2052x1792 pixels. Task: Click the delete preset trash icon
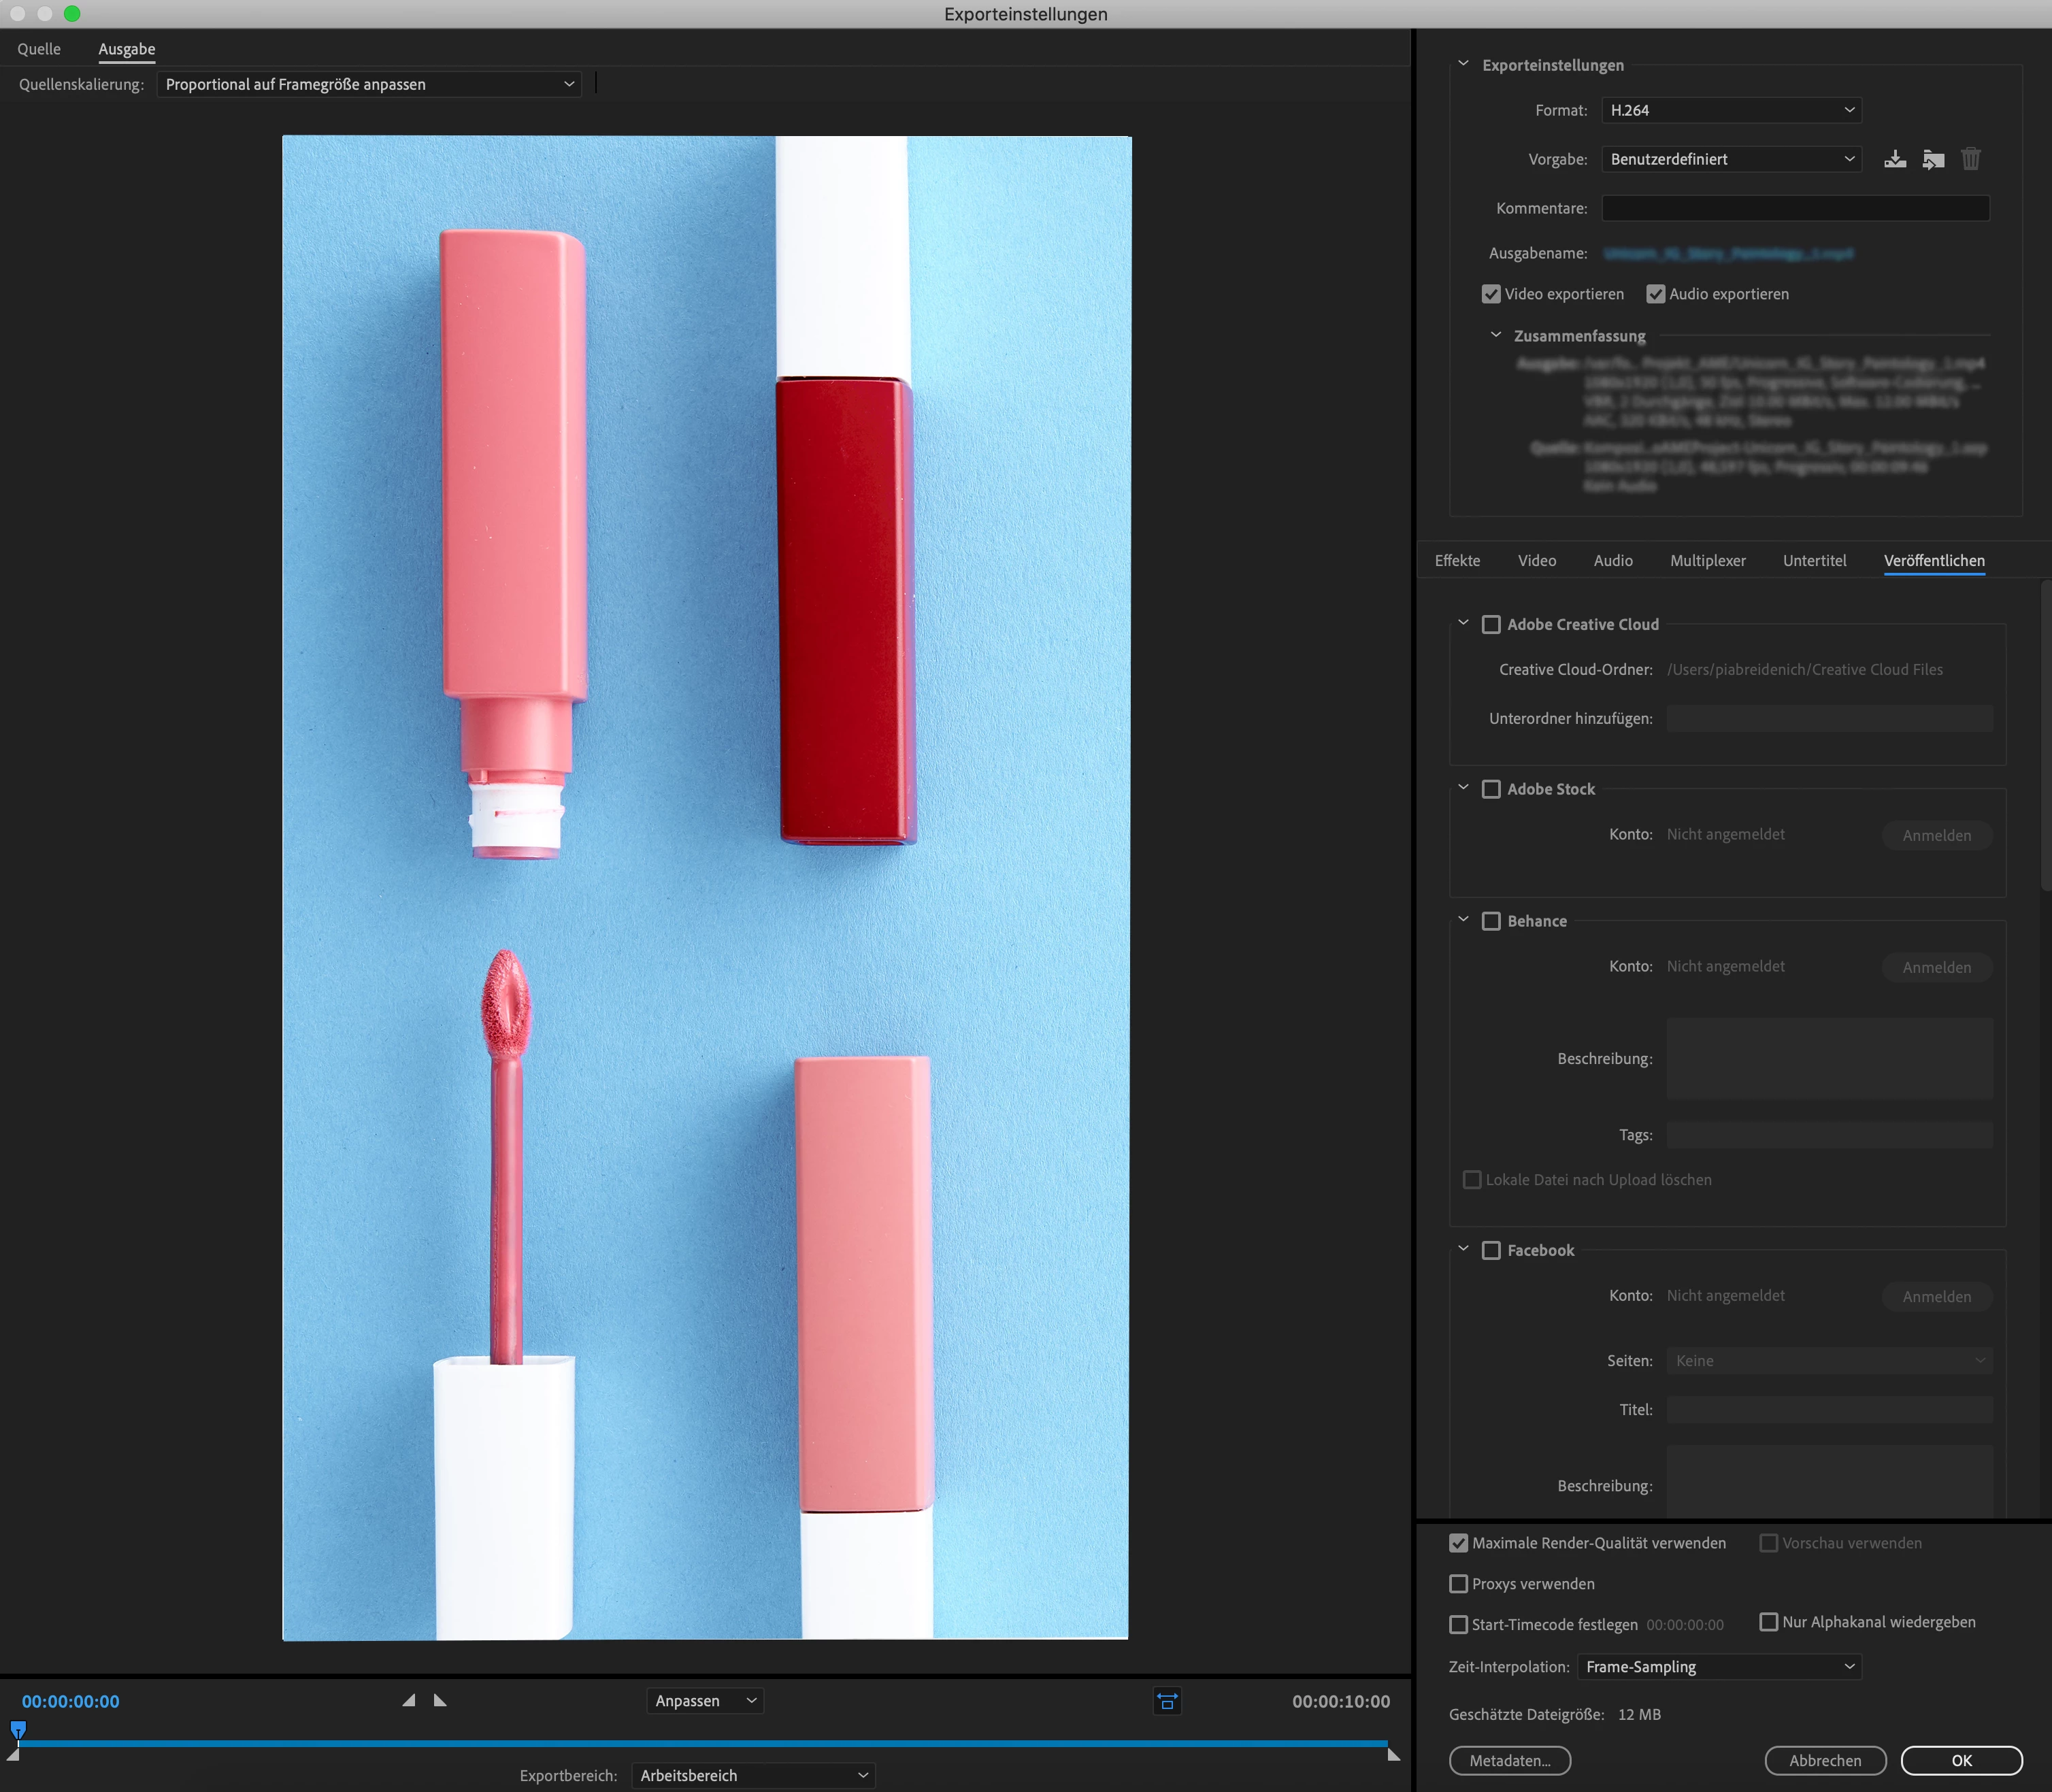[1970, 159]
